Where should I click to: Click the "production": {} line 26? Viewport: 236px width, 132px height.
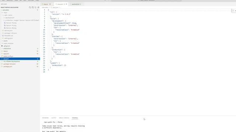59,65
